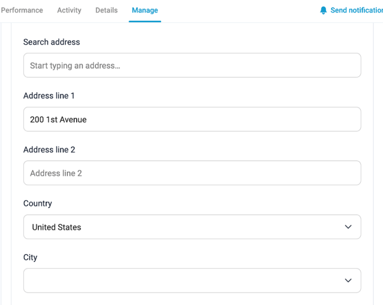The height and width of the screenshot is (305, 383).
Task: Focus the Search address input field
Action: pos(192,65)
